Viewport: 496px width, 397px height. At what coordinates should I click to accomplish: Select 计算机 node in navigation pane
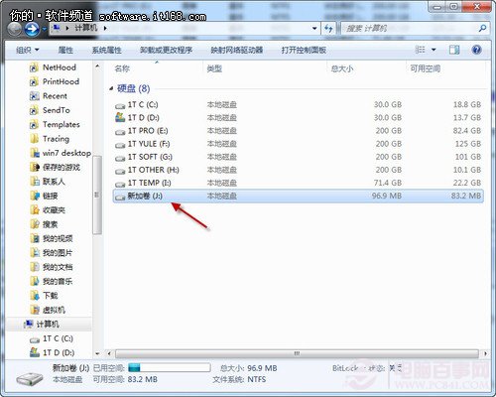coord(48,324)
